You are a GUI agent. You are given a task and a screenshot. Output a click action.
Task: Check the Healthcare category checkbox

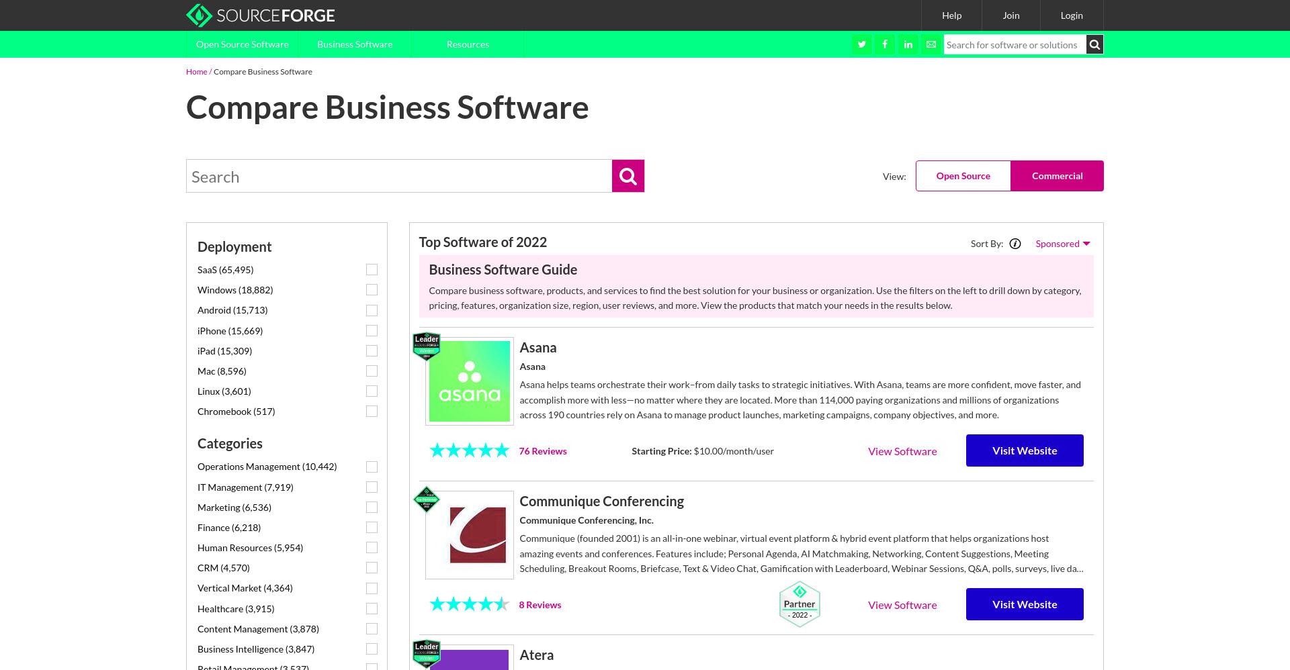pos(372,608)
